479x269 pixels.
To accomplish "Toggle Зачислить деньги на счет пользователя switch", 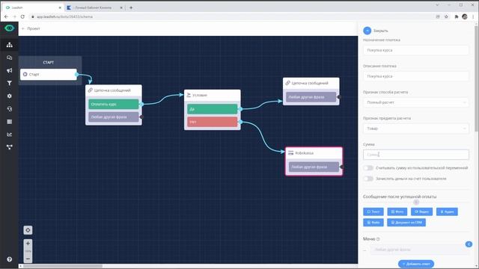I will pyautogui.click(x=368, y=179).
